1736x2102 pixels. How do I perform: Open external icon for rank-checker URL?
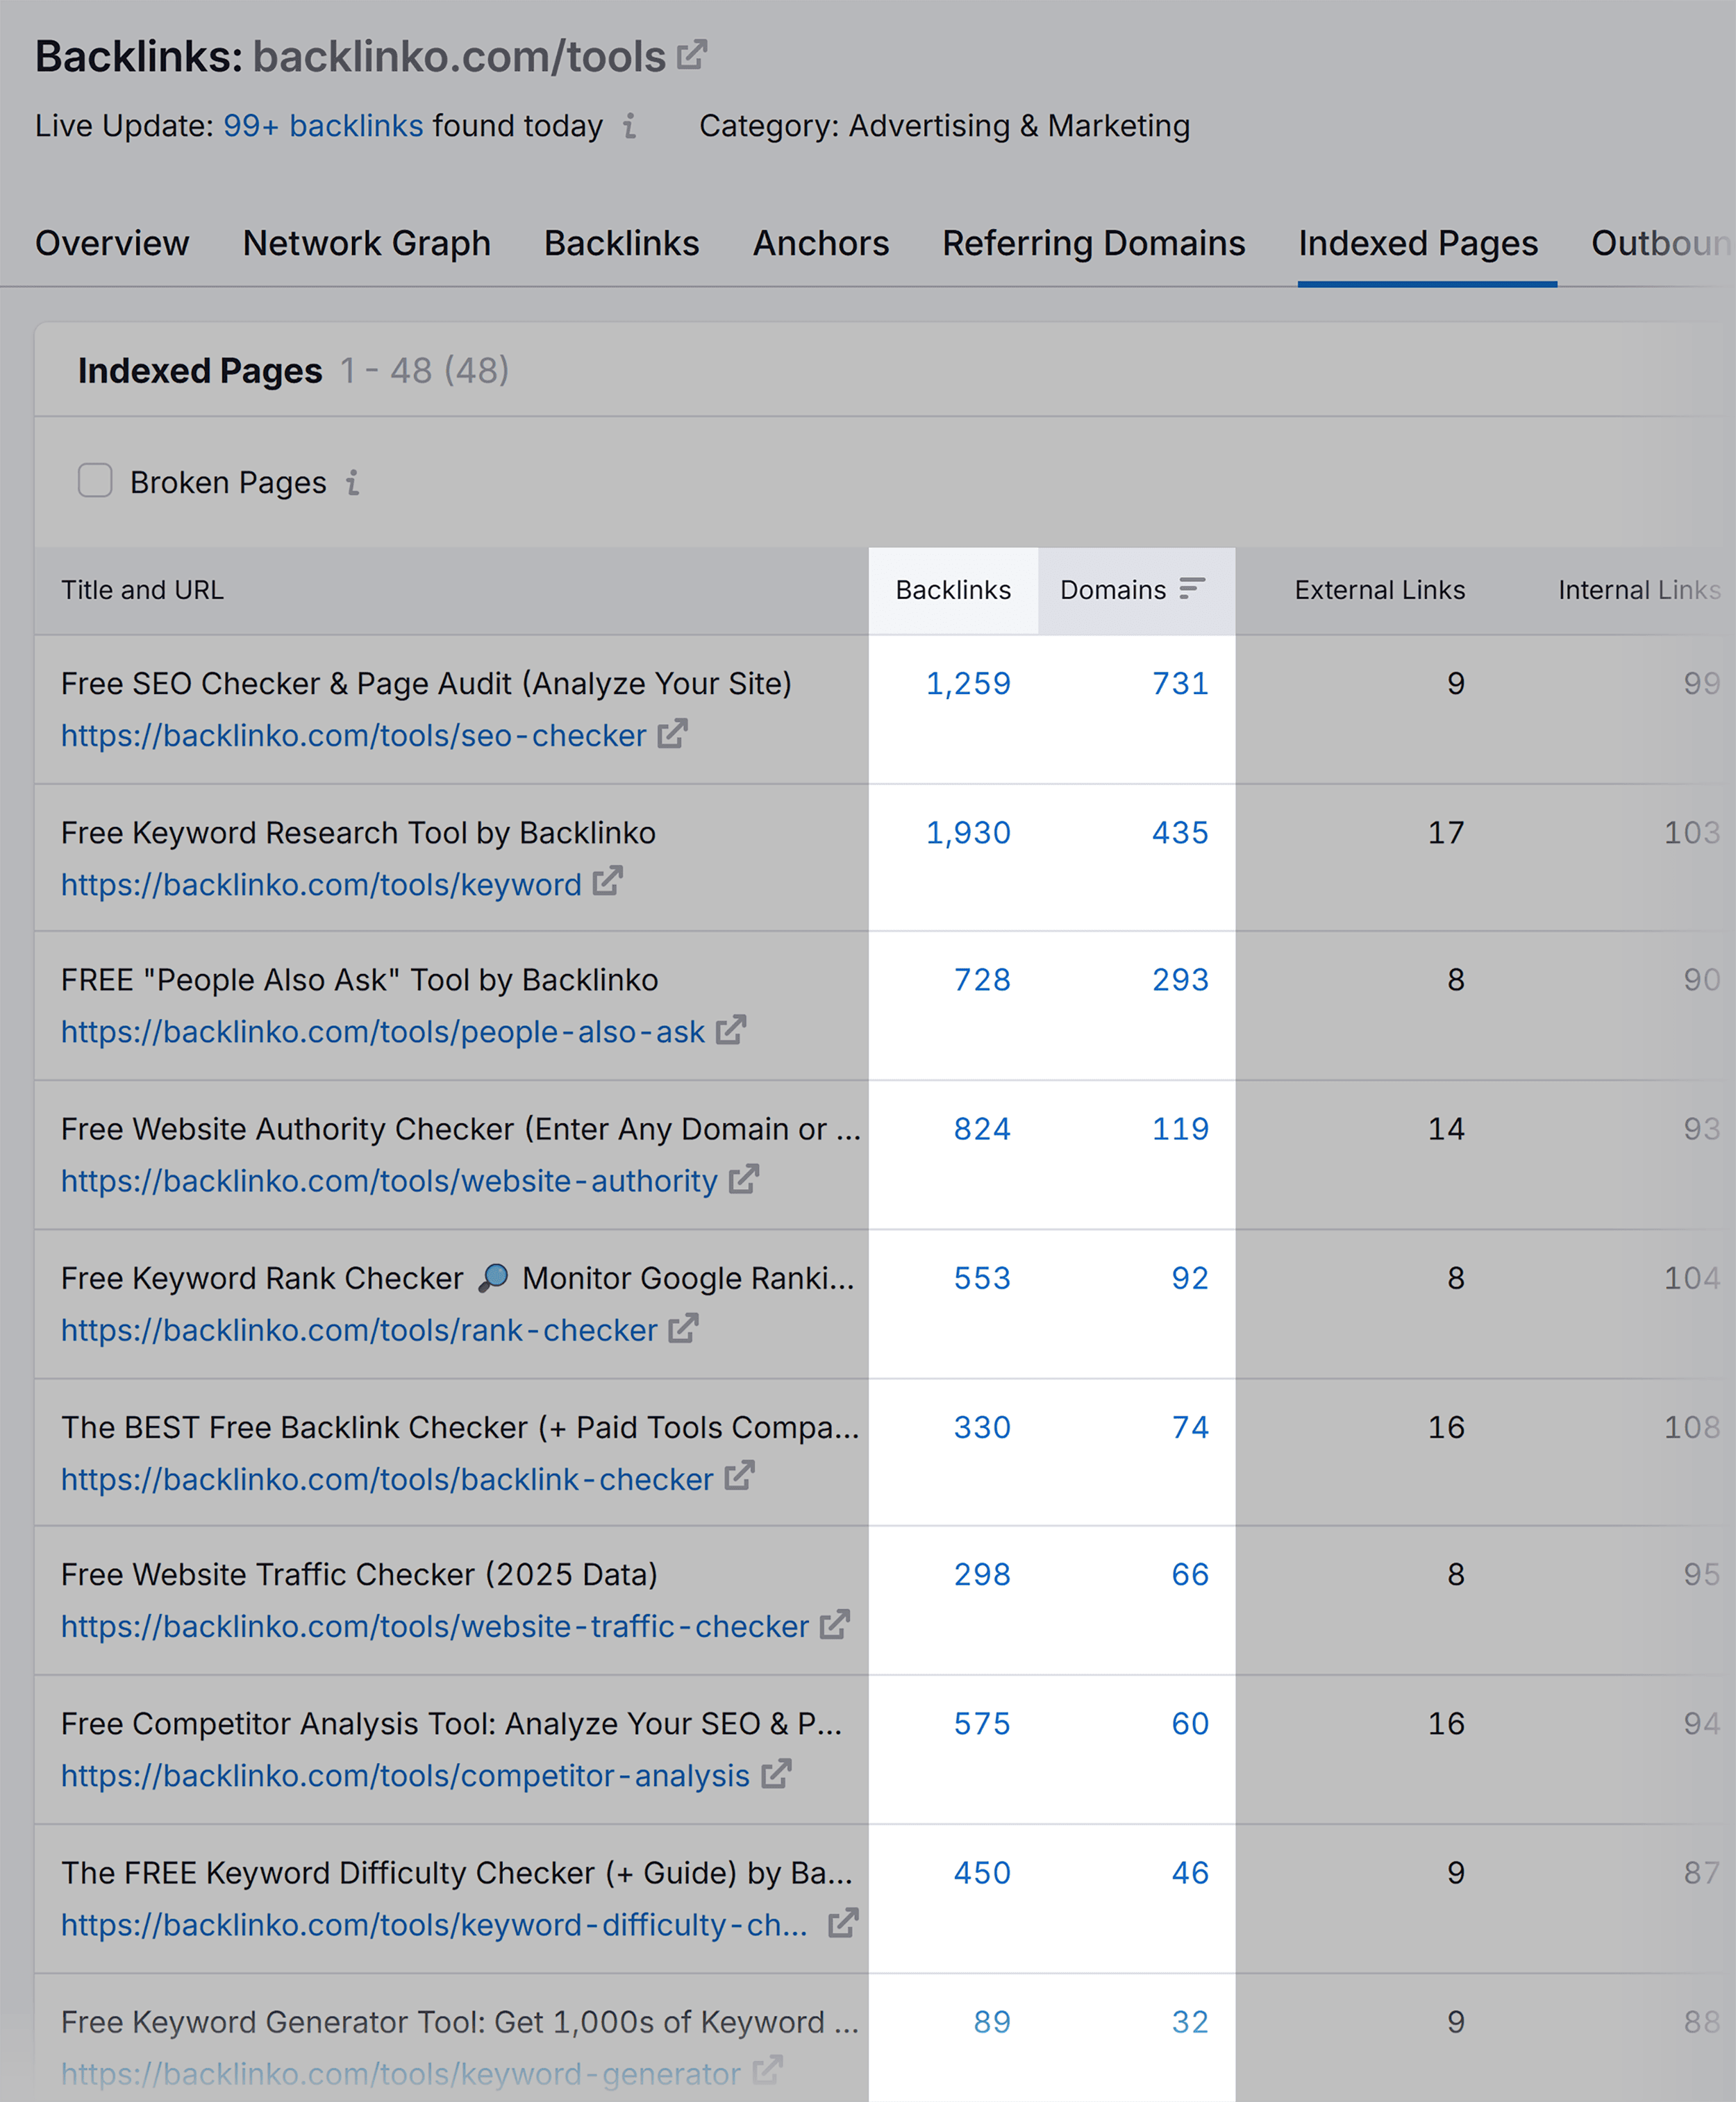[x=683, y=1329]
